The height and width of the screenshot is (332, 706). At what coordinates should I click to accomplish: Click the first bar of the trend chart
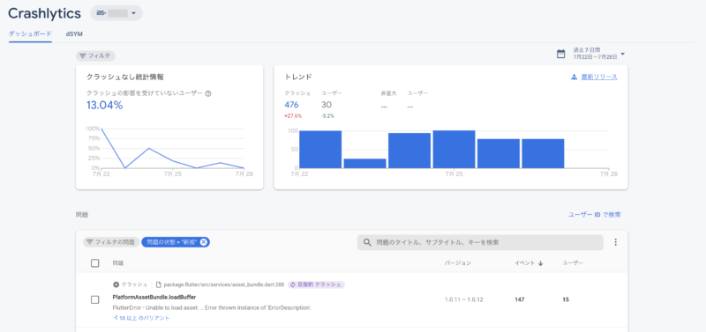[320, 149]
